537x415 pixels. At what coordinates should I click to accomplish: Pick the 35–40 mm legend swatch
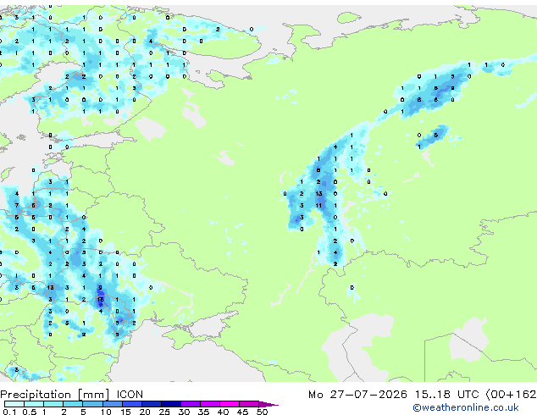click(x=209, y=404)
